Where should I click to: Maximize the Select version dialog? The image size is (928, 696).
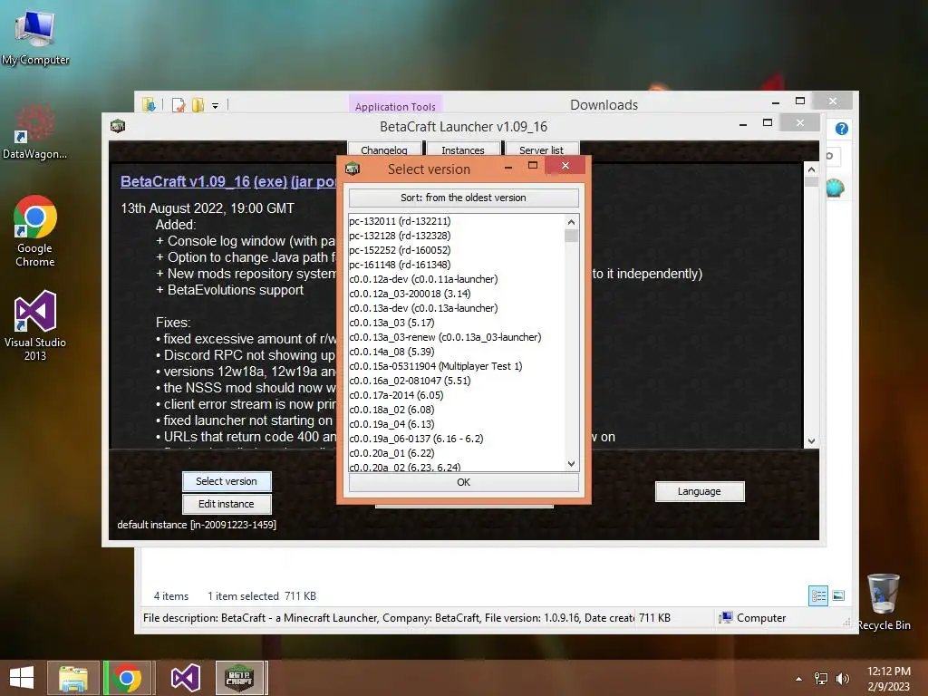pos(533,167)
